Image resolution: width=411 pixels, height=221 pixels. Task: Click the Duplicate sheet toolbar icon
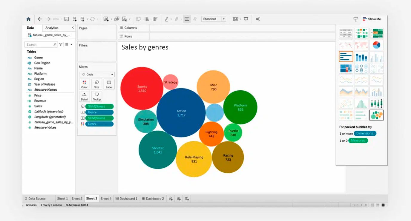pyautogui.click(x=117, y=19)
